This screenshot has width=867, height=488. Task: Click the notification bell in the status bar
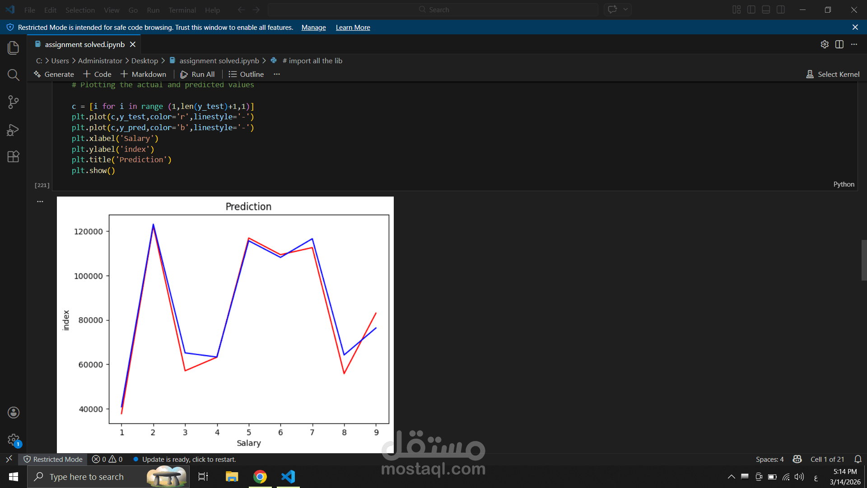coord(858,459)
